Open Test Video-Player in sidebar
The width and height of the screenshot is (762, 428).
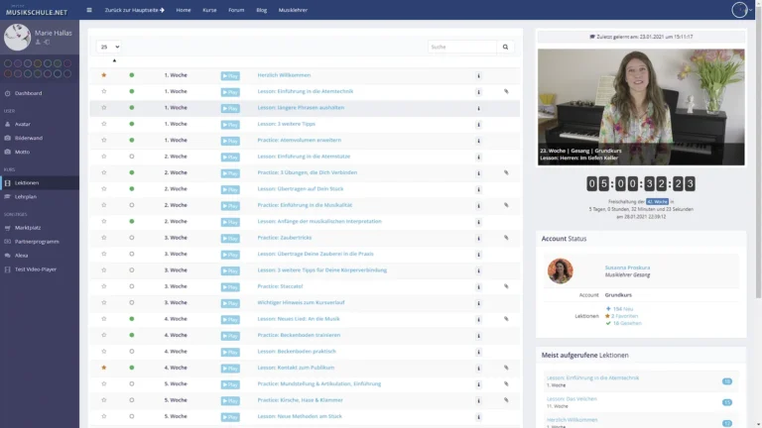36,269
